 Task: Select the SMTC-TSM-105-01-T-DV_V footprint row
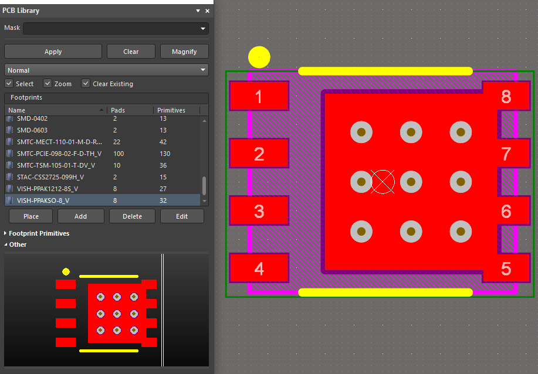point(103,165)
